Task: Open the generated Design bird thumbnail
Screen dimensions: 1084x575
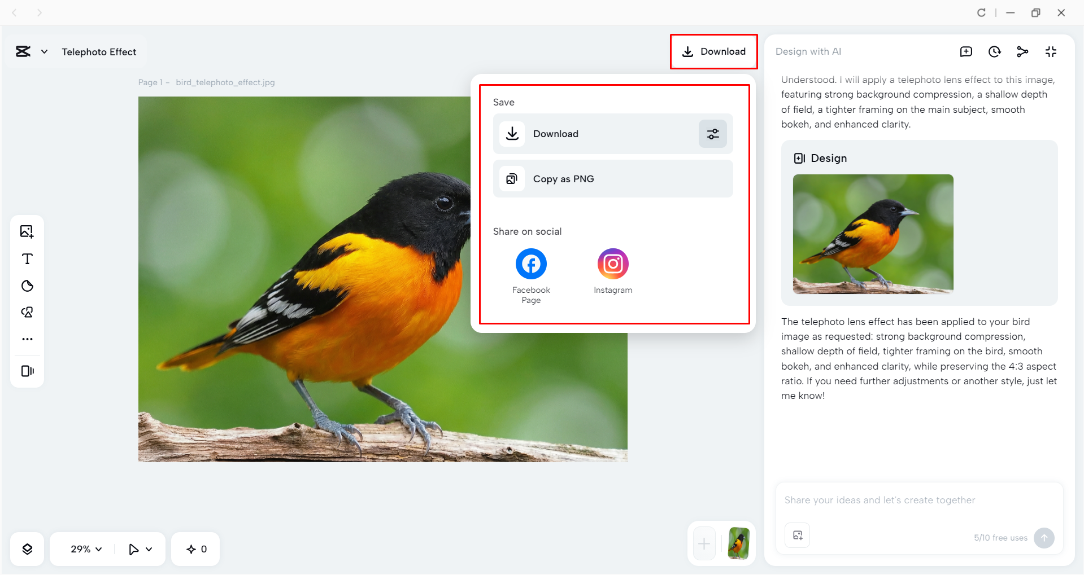Action: [873, 234]
